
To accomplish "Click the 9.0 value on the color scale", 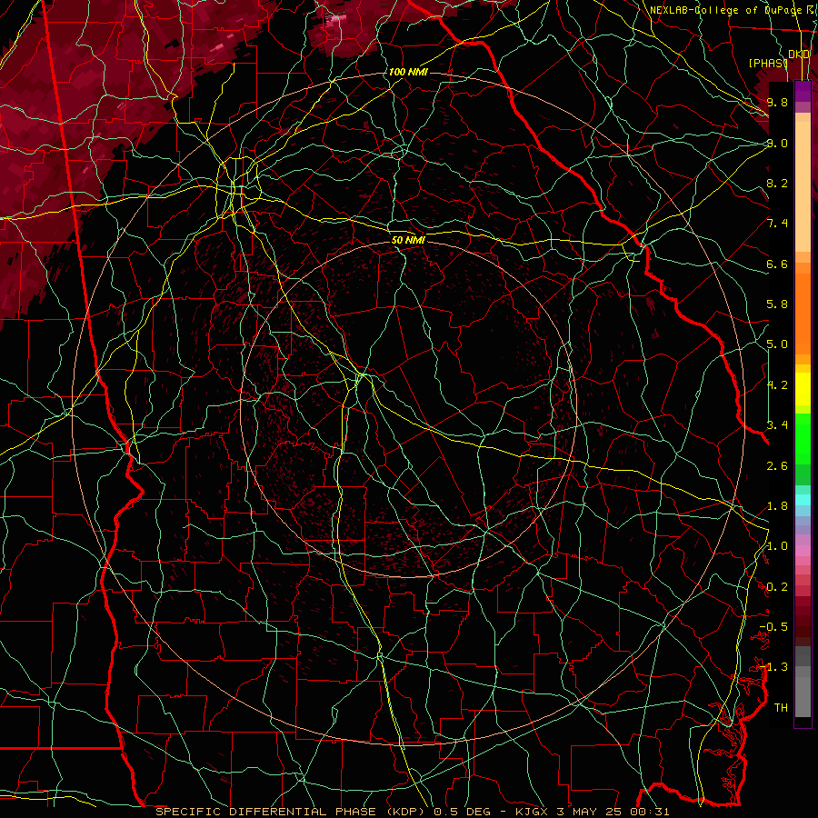I will coord(777,143).
